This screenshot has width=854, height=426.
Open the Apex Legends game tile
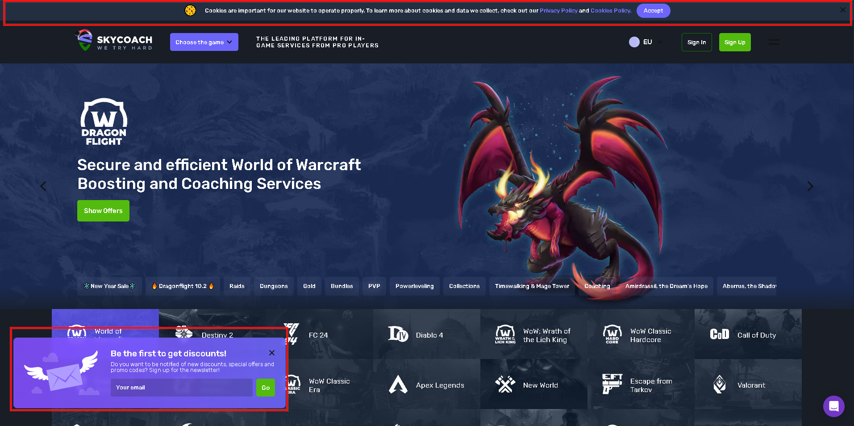[x=426, y=385]
